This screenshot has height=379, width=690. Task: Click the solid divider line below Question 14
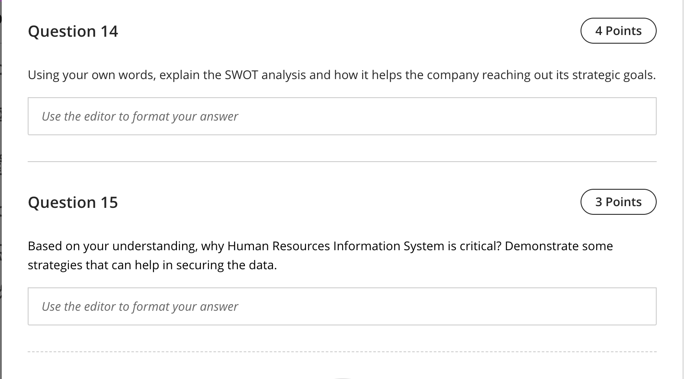(342, 161)
